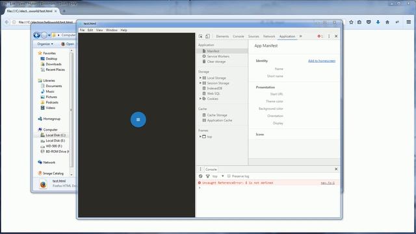Click the Firefox Pocket icon

[x=369, y=22]
